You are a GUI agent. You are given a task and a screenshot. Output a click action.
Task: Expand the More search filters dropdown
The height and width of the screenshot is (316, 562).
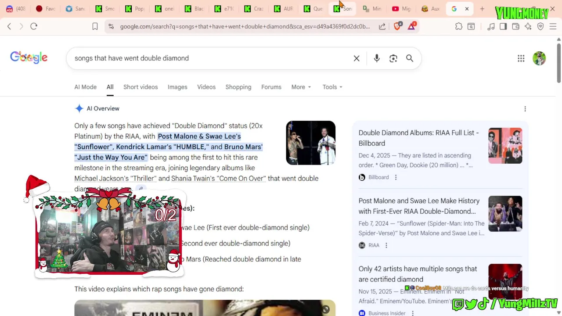(301, 87)
